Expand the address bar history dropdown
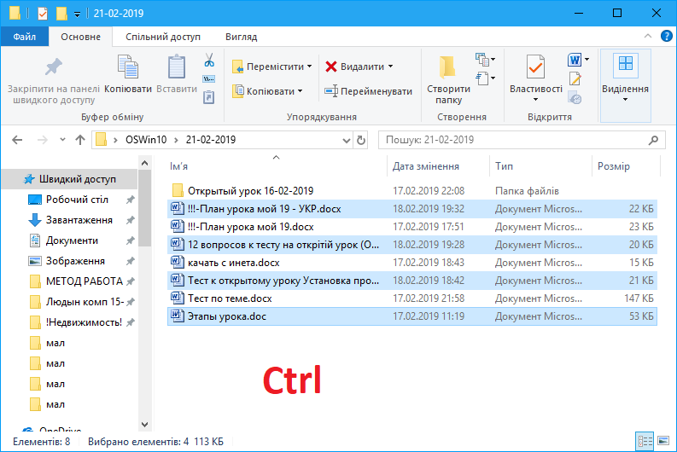Screen dimensions: 677x452 (x=347, y=140)
